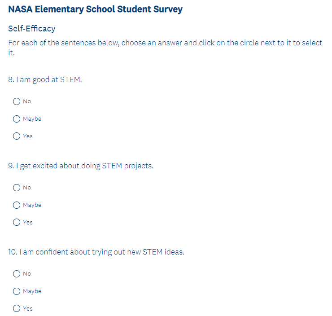Click the 'Maybe' label text under question 10

pos(32,291)
